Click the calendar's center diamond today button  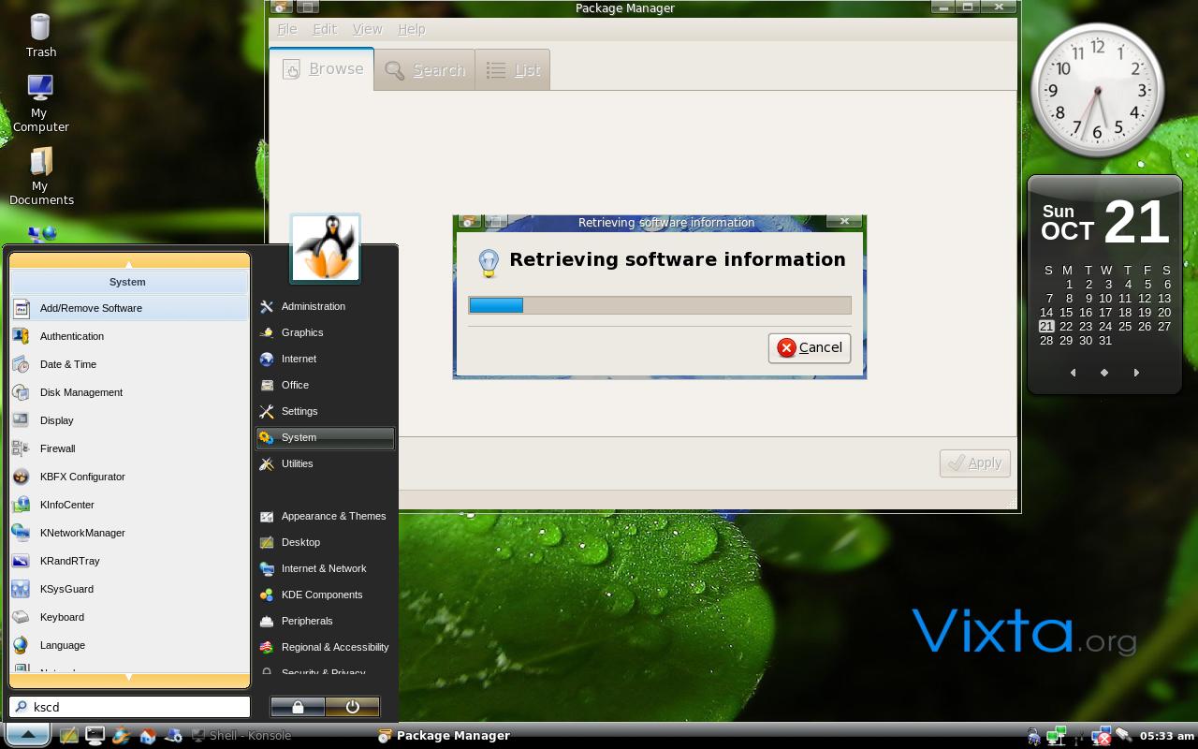click(1104, 373)
